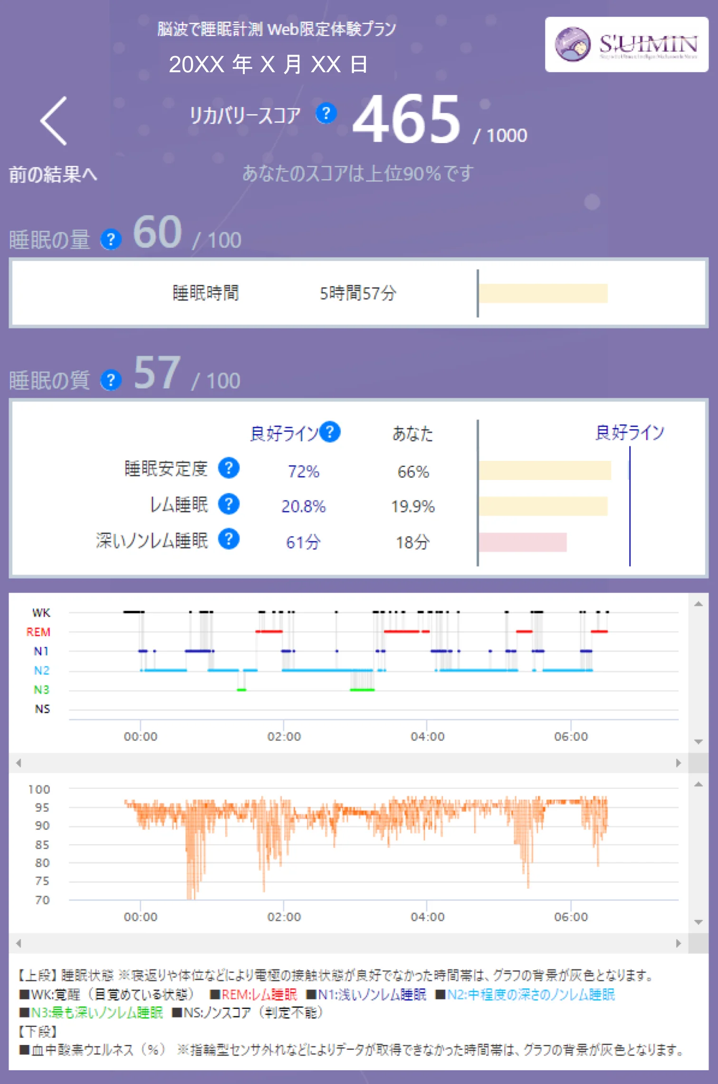
Task: Open help icon beside リカバリースコア
Action: click(326, 114)
